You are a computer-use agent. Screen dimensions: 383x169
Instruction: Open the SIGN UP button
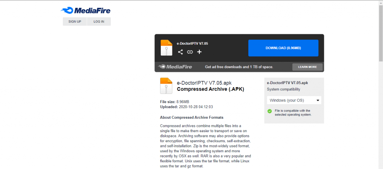(x=75, y=21)
